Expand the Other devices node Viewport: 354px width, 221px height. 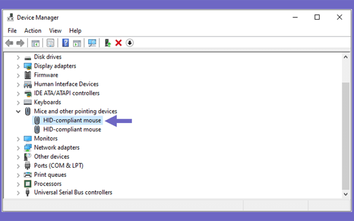pos(18,157)
